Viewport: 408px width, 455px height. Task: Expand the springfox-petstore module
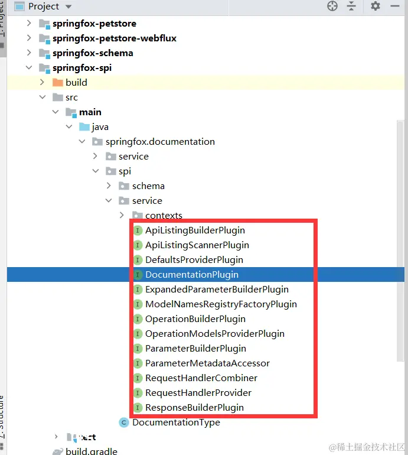29,23
